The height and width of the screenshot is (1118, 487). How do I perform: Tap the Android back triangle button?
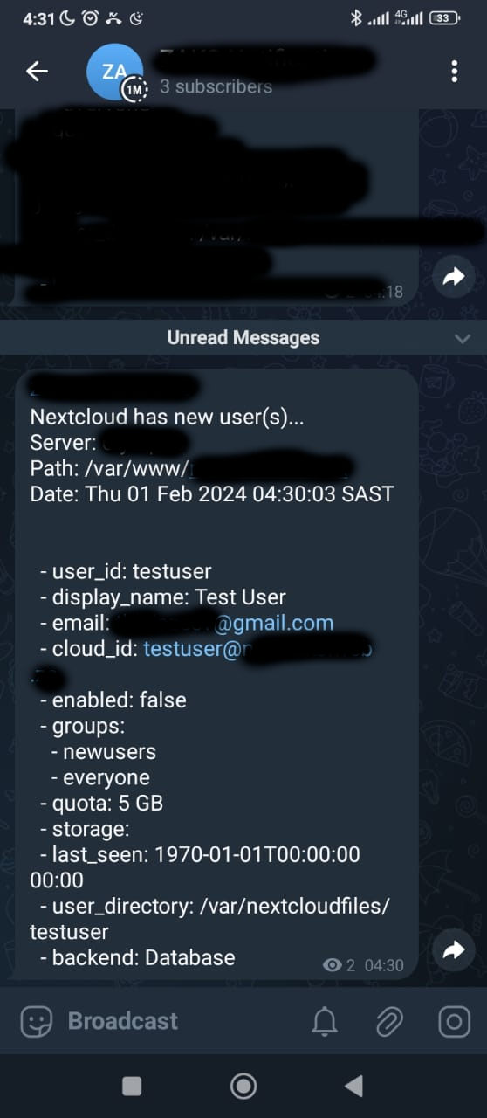(353, 1086)
